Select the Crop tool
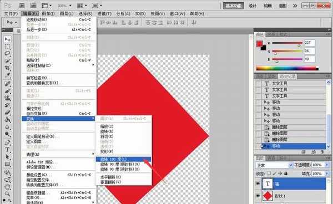Screen dimensions: 333x204 [x=7, y=68]
